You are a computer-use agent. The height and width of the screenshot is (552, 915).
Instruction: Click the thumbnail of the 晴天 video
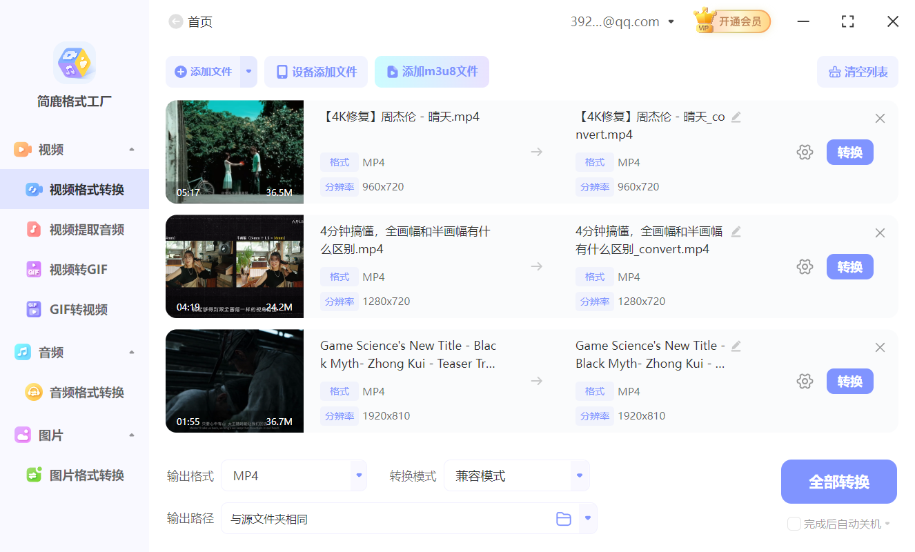pyautogui.click(x=235, y=152)
